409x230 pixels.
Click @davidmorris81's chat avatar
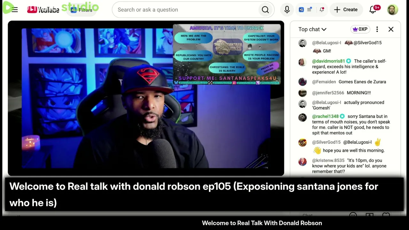tap(302, 62)
